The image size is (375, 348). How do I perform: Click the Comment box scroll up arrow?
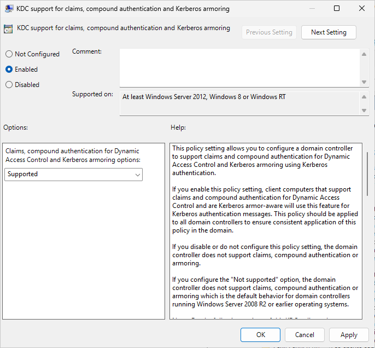(364, 54)
